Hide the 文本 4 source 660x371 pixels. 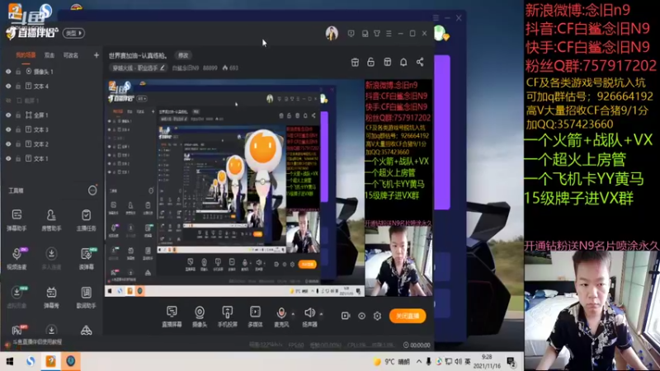[x=8, y=87]
